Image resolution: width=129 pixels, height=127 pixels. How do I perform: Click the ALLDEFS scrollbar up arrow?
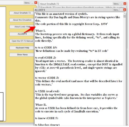124,14
